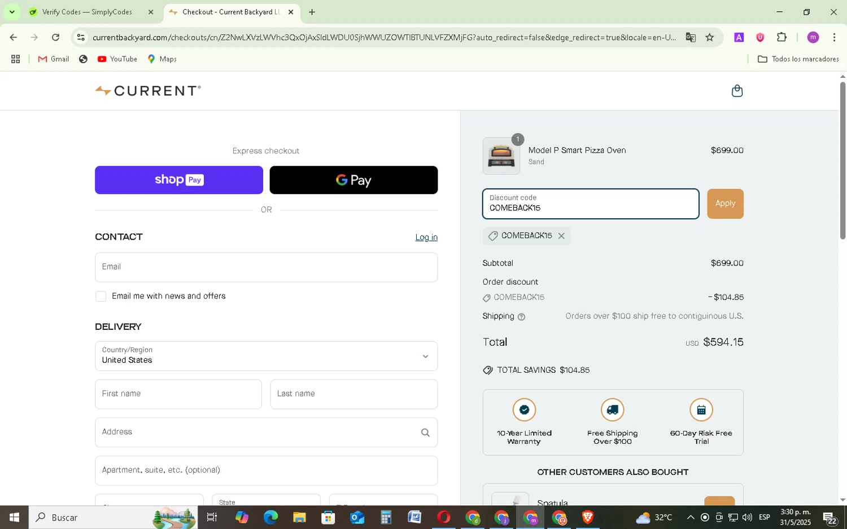
Task: Click the Shipping help question icon
Action: point(521,317)
